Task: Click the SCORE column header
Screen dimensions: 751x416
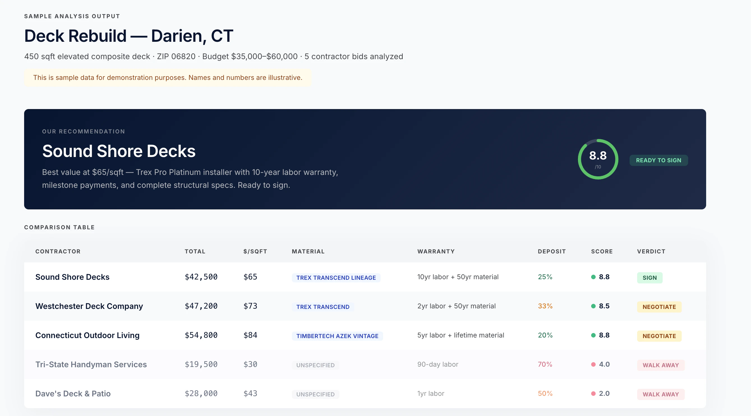Action: 602,251
